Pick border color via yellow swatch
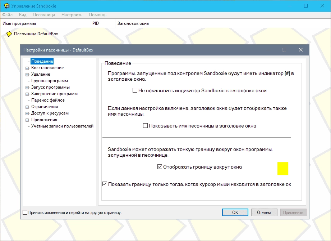Viewport: 331px width, 241px height. point(282,169)
